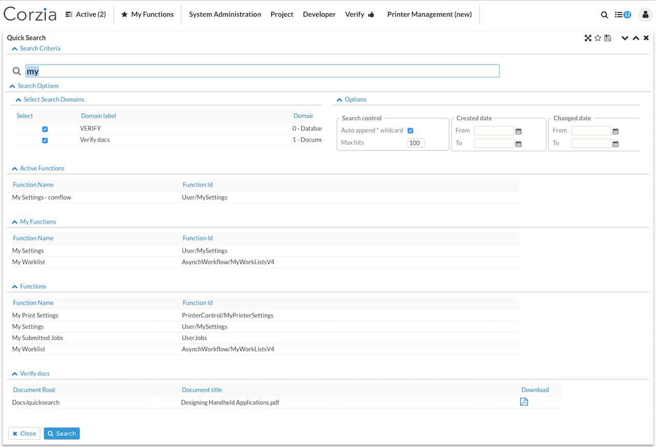Sort Active Functions by Function Name header

click(x=33, y=185)
